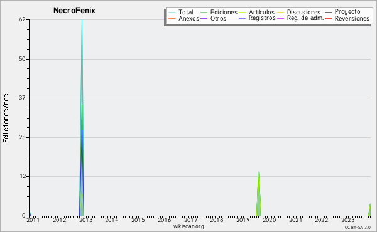Click the CC BY-SA 3.0 license text
The width and height of the screenshot is (377, 232).
click(358, 227)
